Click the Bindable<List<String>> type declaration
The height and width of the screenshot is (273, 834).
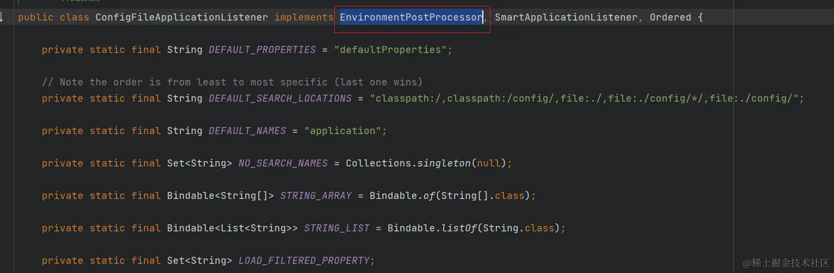point(232,228)
